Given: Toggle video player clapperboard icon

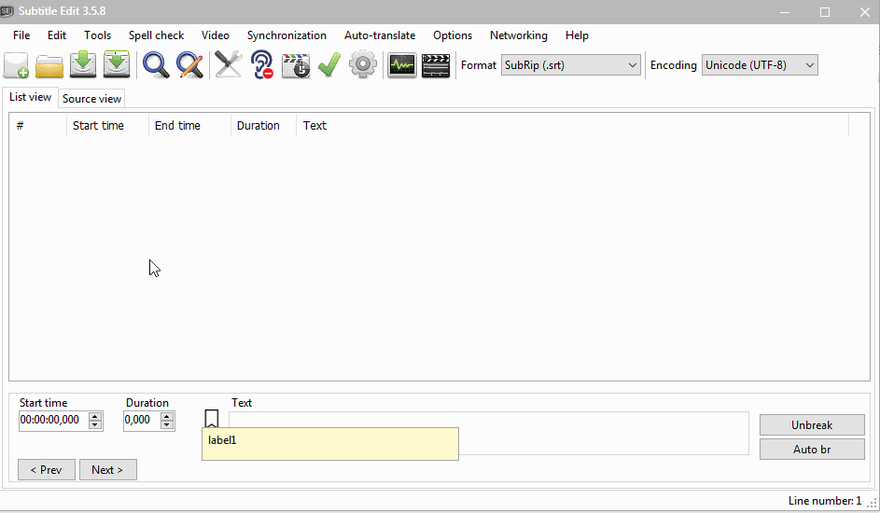Looking at the screenshot, I should (436, 65).
